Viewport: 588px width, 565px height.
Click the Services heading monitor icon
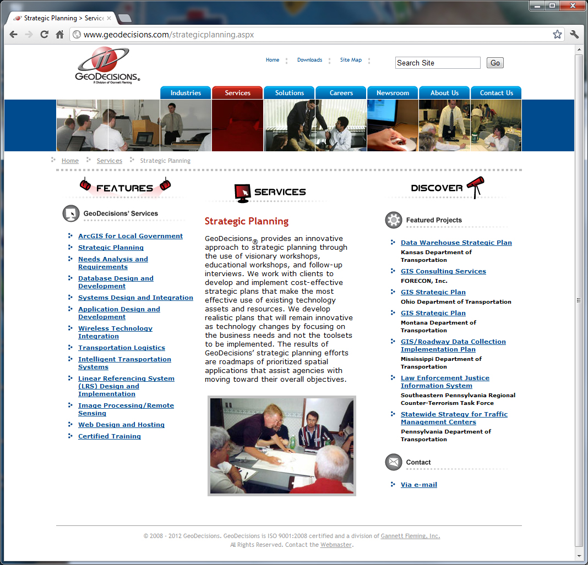(243, 193)
